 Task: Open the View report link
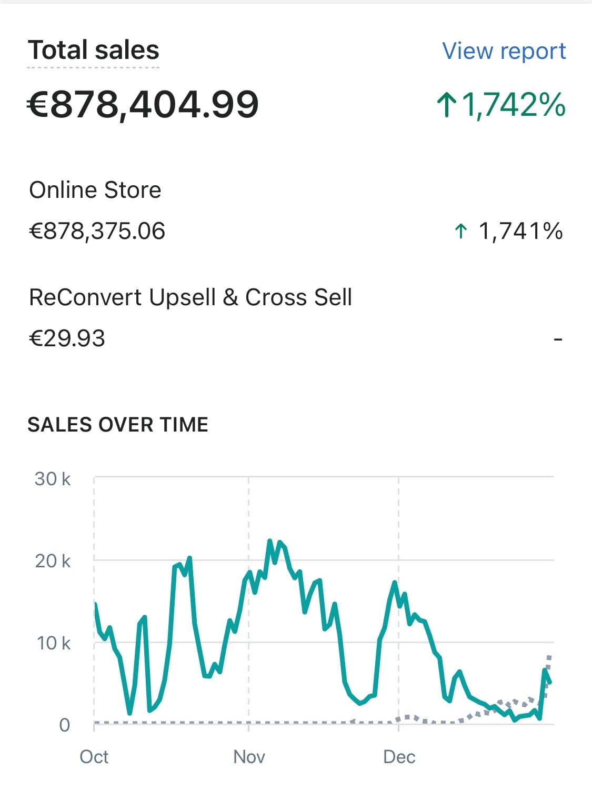click(x=504, y=51)
